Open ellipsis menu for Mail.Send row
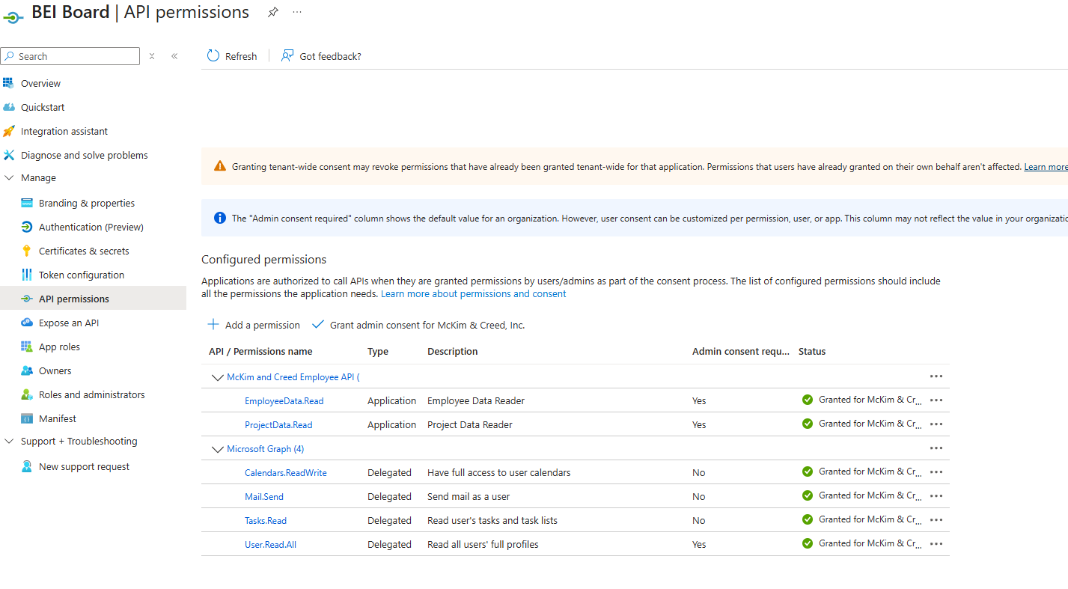 coord(936,496)
